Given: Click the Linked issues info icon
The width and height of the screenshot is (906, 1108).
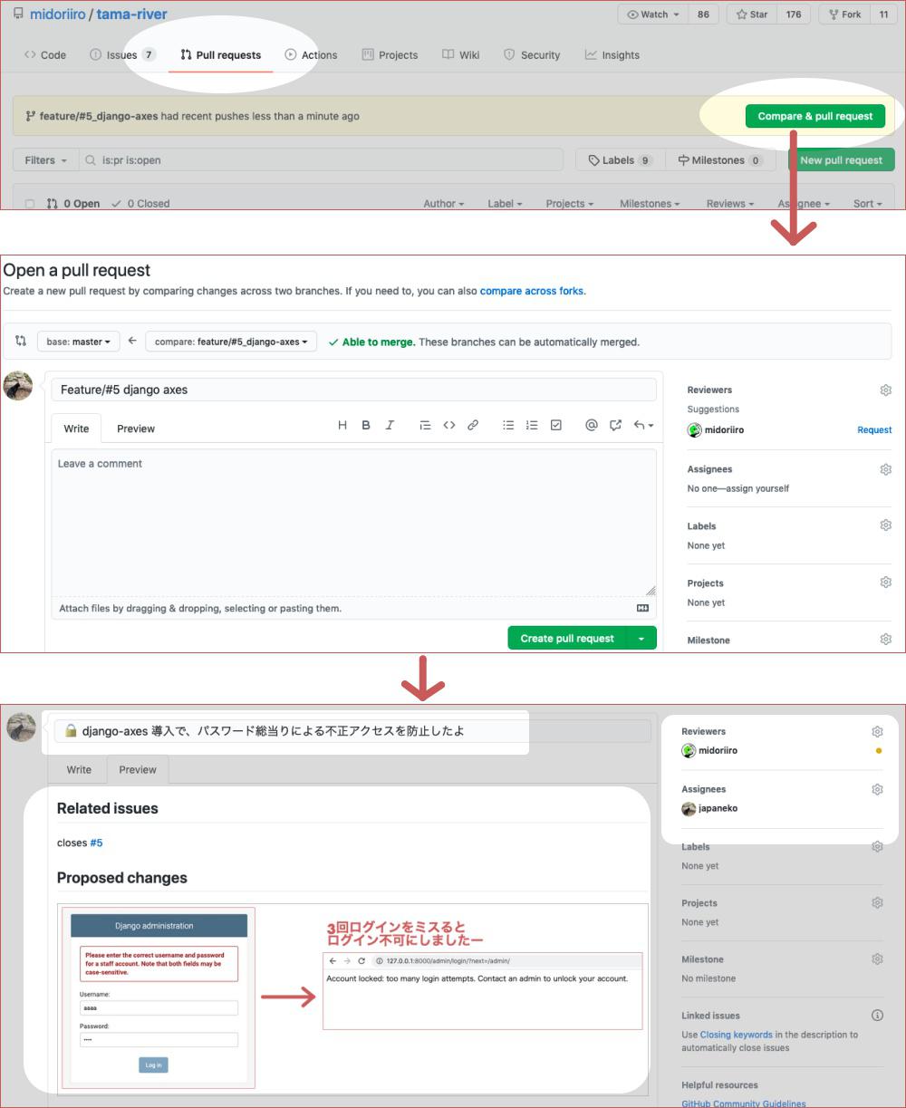Looking at the screenshot, I should point(877,1016).
